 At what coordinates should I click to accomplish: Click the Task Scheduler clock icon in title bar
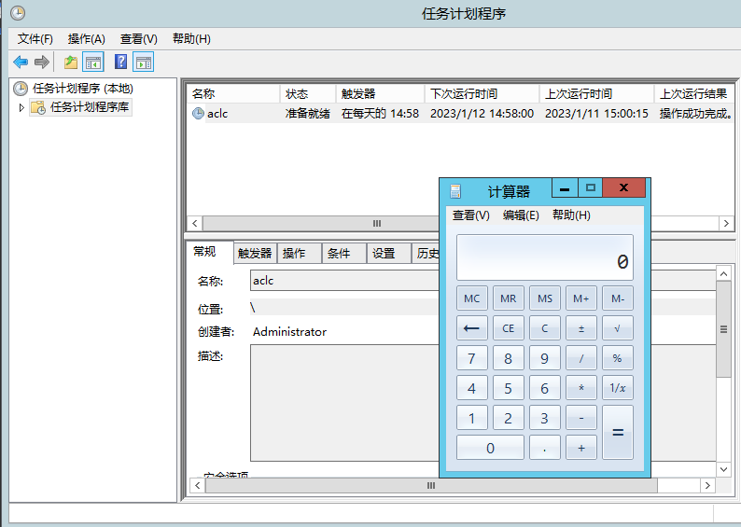[18, 13]
